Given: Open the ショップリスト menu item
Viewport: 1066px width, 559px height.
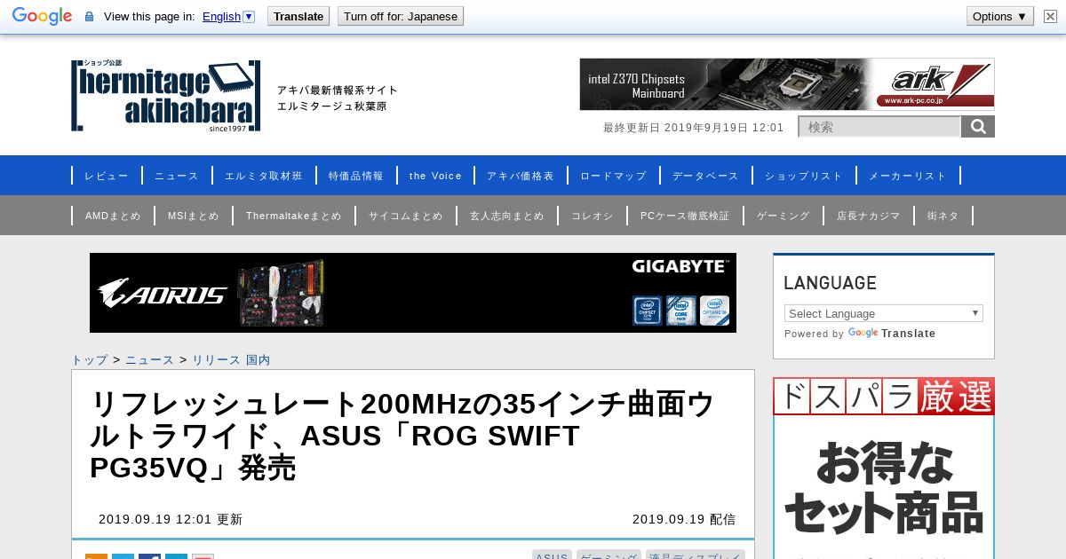Looking at the screenshot, I should pos(804,176).
